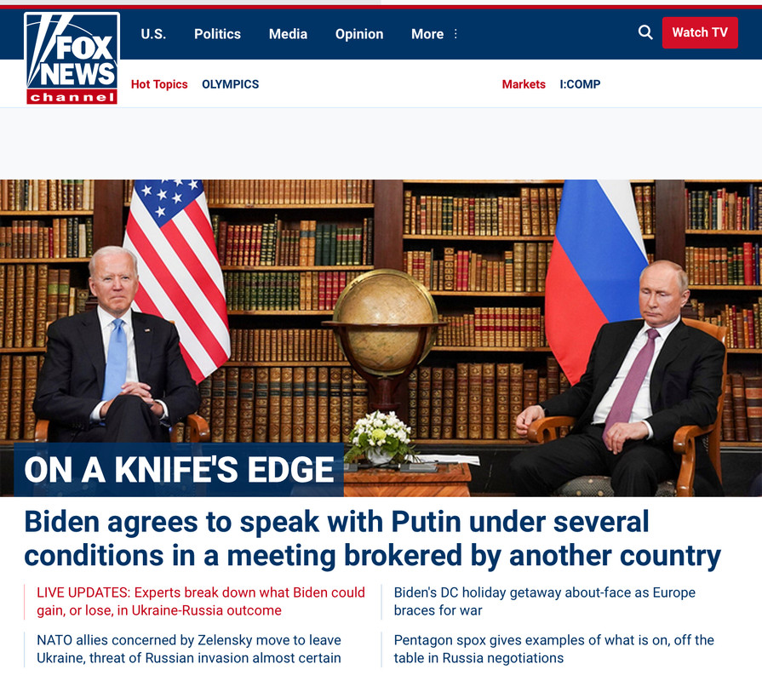Open the search magnifier icon

pos(645,32)
